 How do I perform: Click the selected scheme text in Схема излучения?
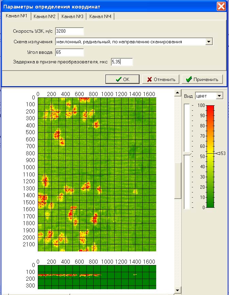click(x=119, y=42)
